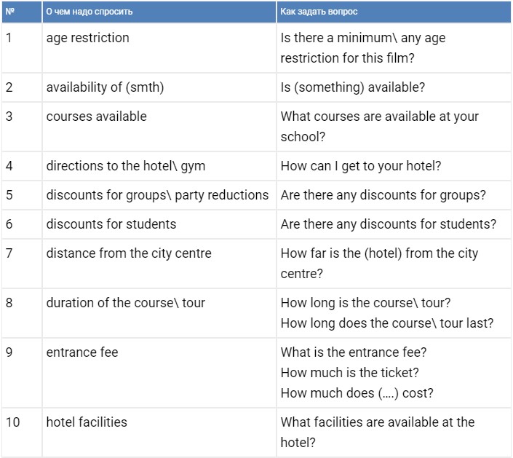Click 'Are there any discounts for students?'
Screen dimensions: 513x458
[389, 224]
